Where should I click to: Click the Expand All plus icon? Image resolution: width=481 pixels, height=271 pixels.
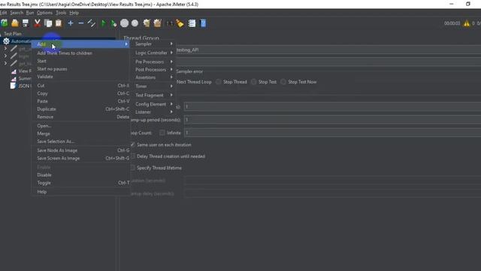click(71, 23)
